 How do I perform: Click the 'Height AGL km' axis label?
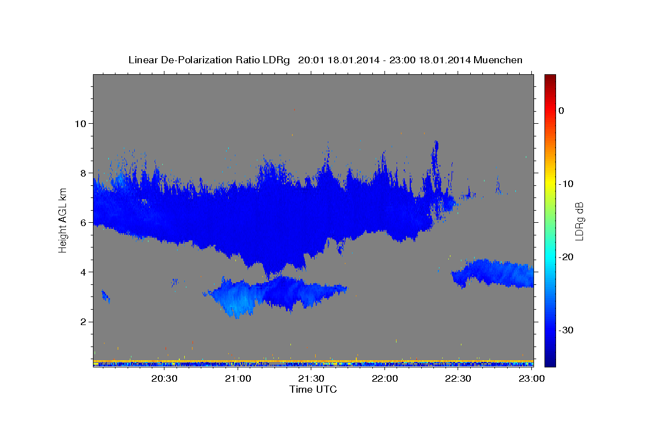point(63,221)
